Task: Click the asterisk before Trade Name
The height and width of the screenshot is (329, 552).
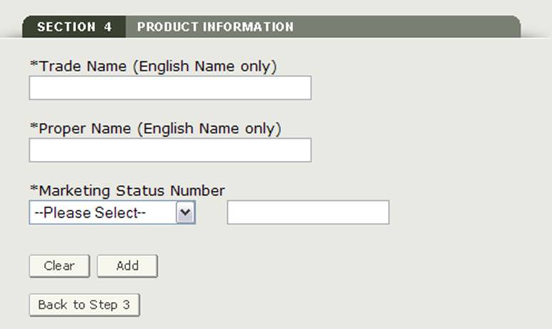Action: (x=33, y=65)
